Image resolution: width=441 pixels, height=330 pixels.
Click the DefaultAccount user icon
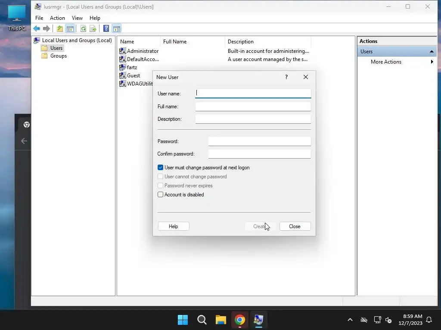click(x=123, y=59)
